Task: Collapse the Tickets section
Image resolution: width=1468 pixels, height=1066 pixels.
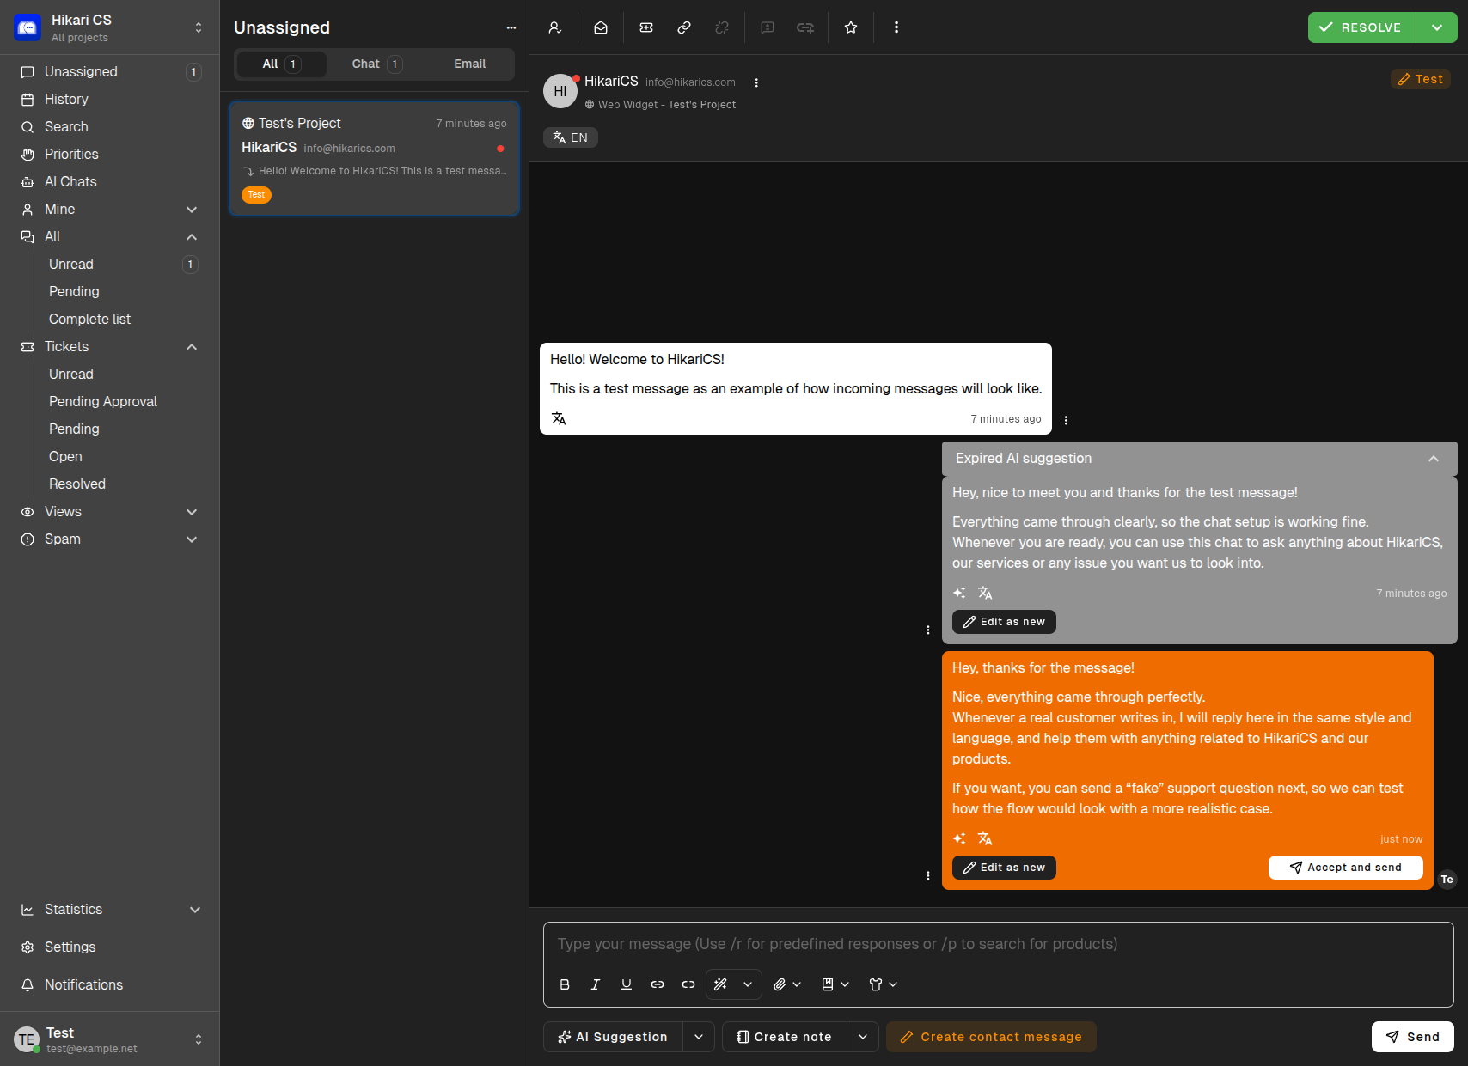Action: (x=110, y=347)
